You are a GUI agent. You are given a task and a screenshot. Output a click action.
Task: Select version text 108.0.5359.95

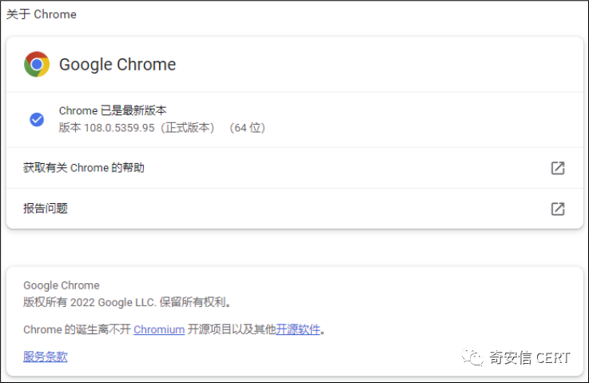coord(119,128)
